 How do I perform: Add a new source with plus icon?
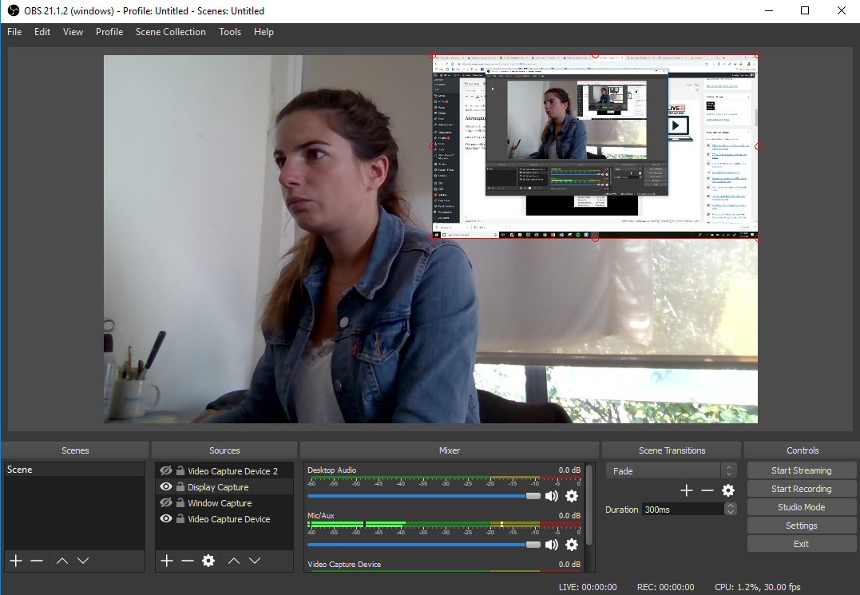(167, 561)
